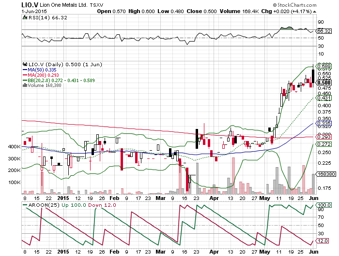
Task: Click the red 0.293 price tag
Action: pos(324,137)
